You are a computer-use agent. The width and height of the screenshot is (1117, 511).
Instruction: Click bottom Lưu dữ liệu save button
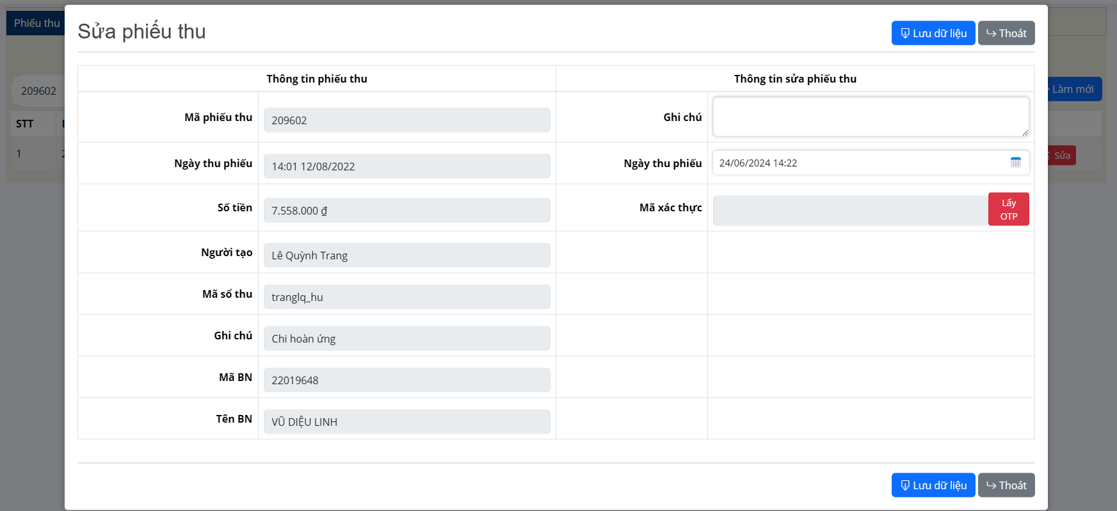pos(933,485)
